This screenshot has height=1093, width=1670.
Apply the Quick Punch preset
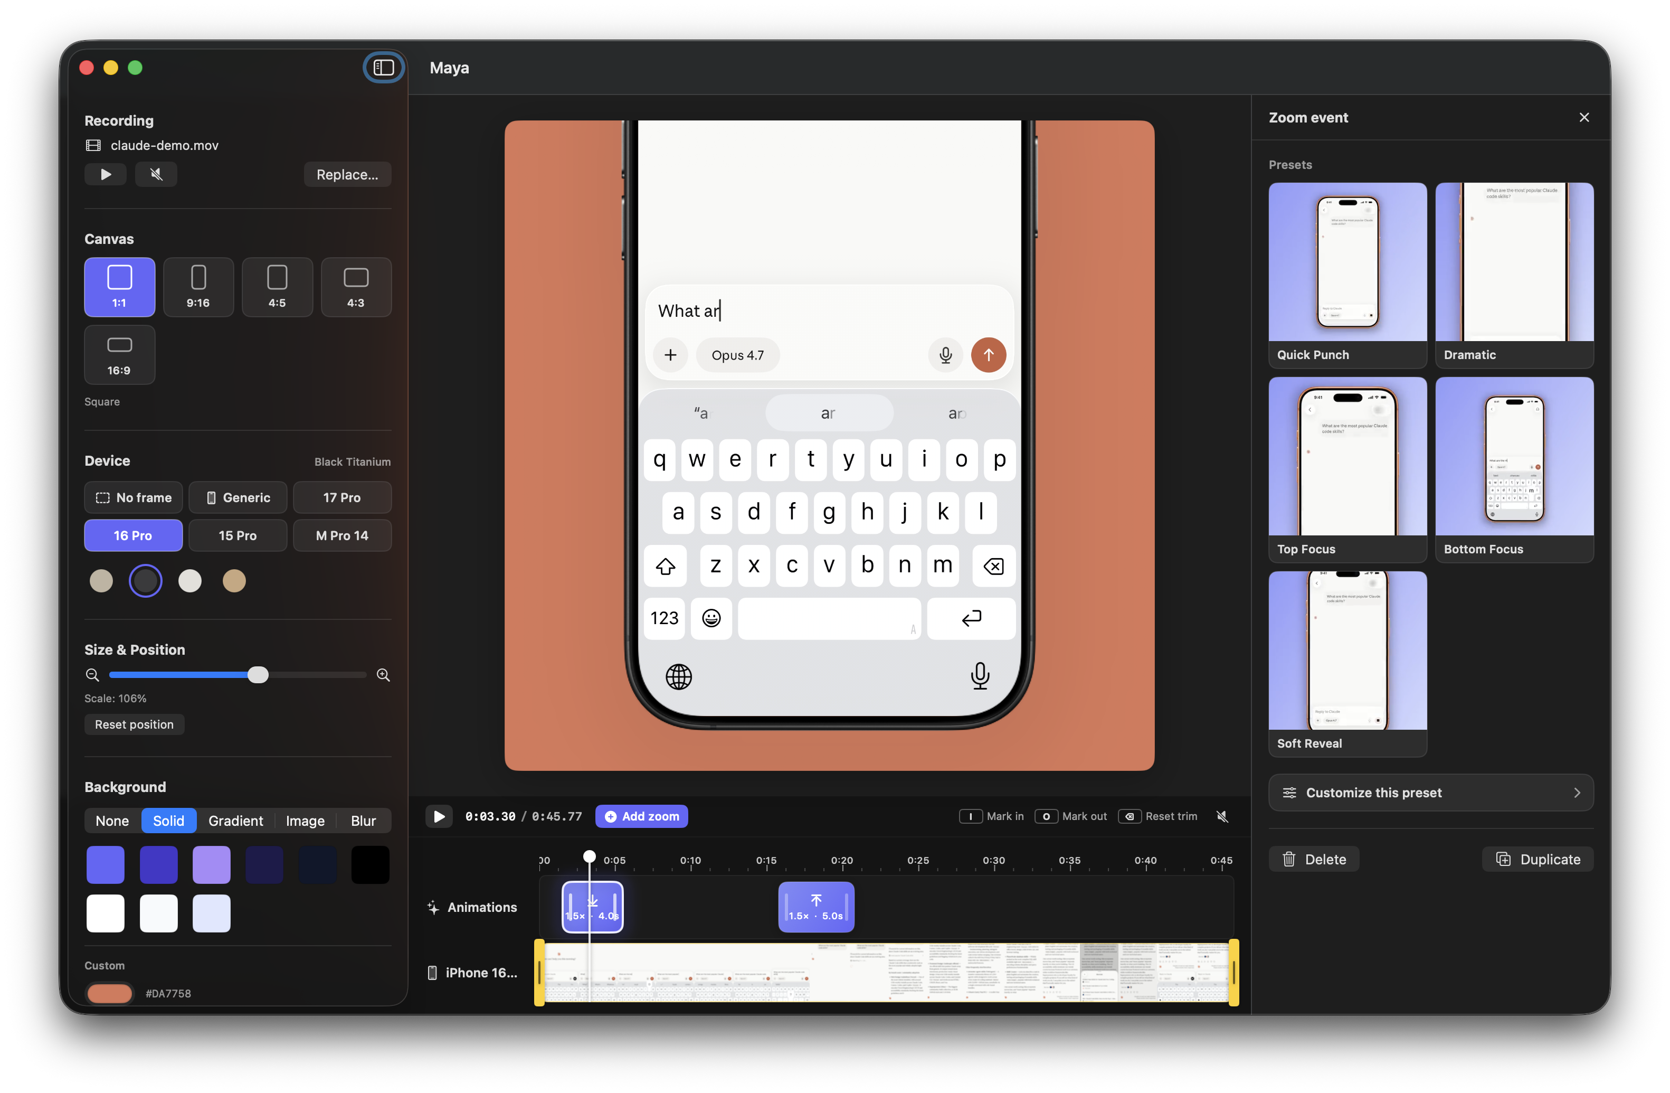(1347, 275)
